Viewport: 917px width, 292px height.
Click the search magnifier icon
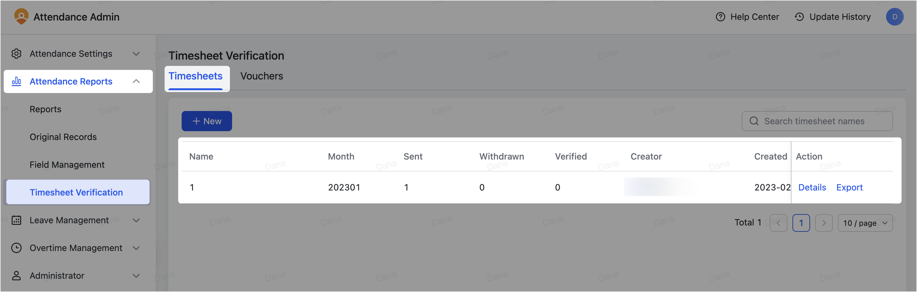click(754, 121)
